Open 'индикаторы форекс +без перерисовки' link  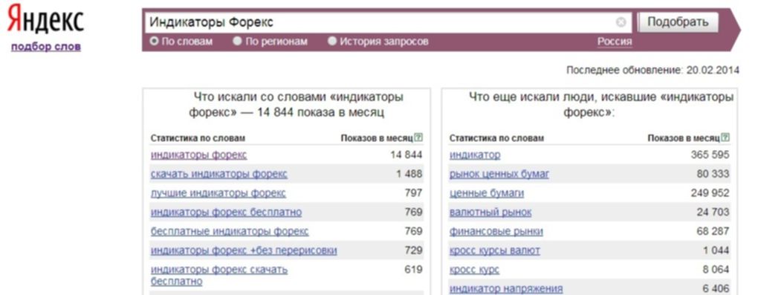pyautogui.click(x=244, y=251)
